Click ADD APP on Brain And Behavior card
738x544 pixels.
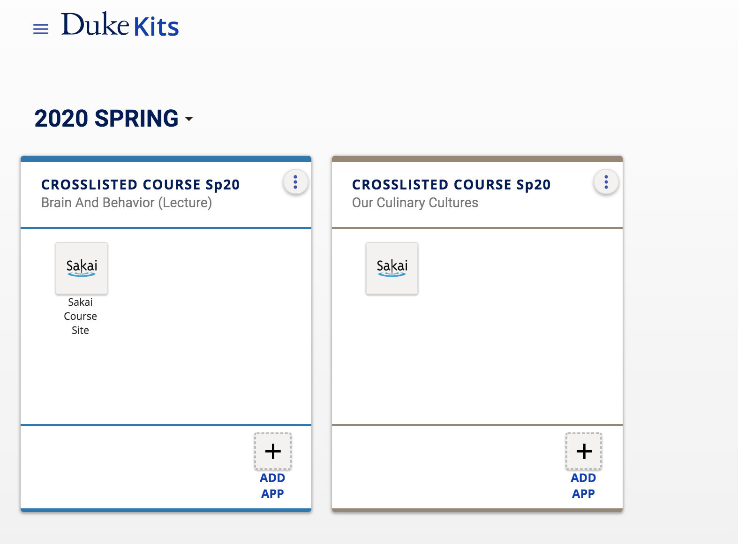point(272,485)
